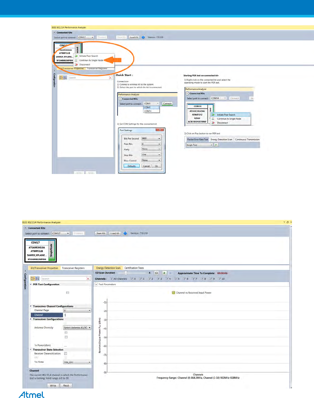
Task: Click Load Kit in Quick Start window
Action: (x=134, y=37)
